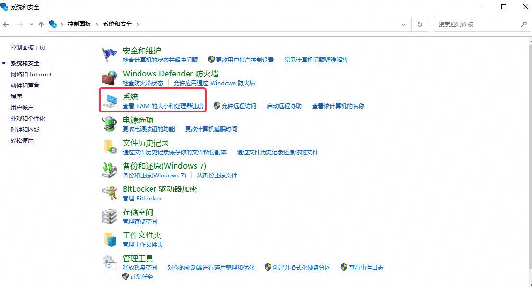Click the shield icon beside 创建并格式化硬盘分区
Screen dimensions: 532x287
268,267
